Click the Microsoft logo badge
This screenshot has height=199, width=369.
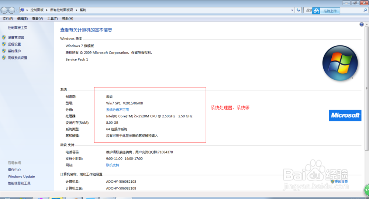pyautogui.click(x=345, y=116)
